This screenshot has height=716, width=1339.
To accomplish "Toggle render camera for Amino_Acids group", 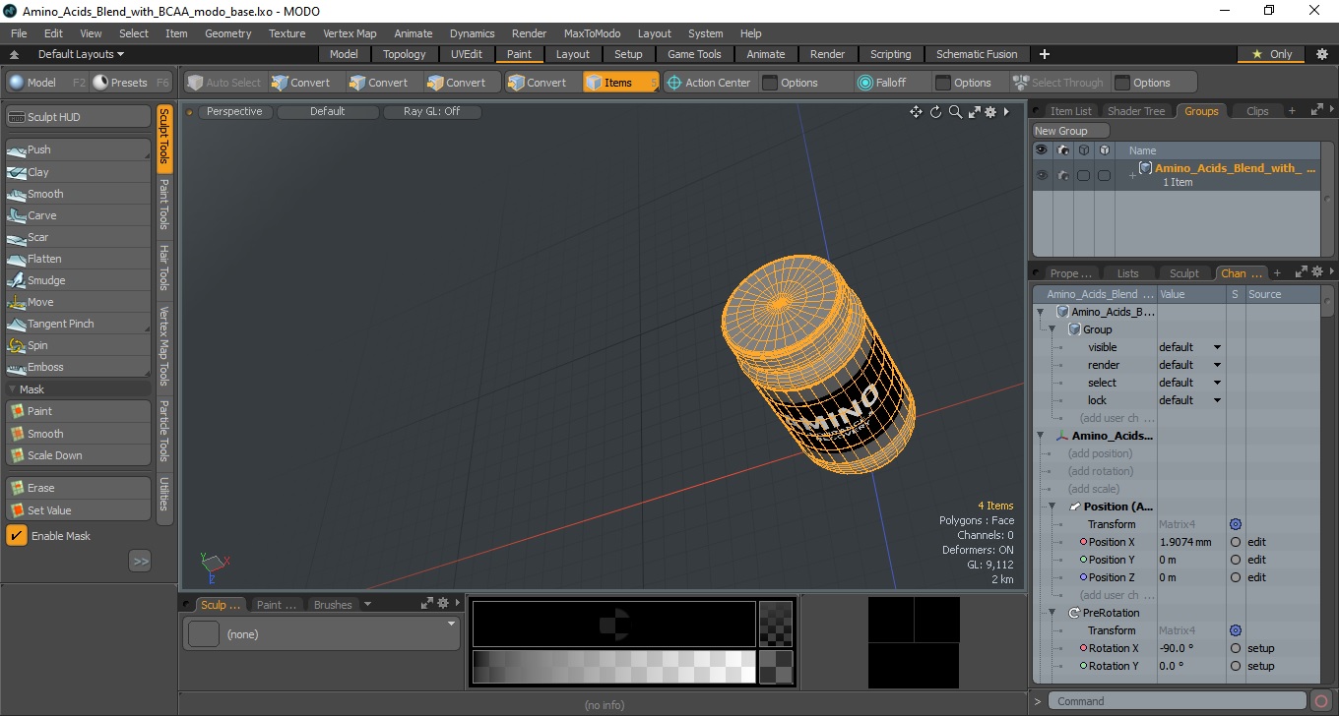I will click(x=1062, y=175).
